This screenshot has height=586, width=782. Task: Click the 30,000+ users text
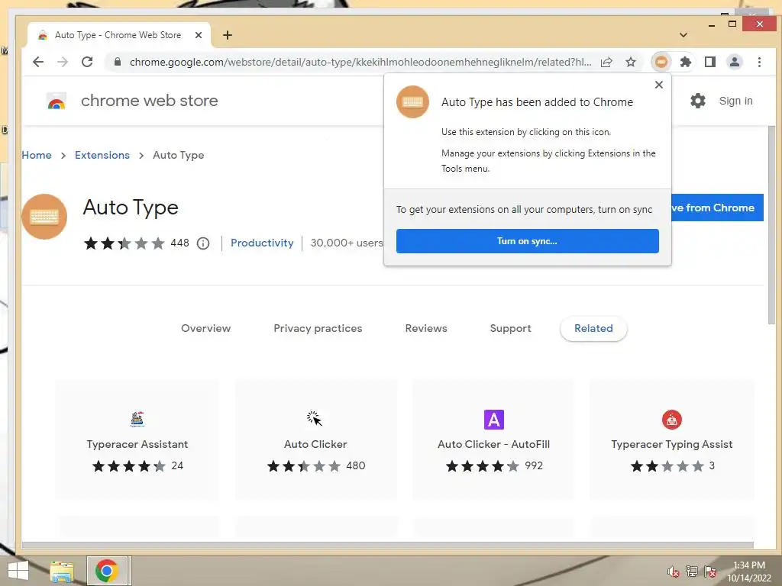click(347, 243)
